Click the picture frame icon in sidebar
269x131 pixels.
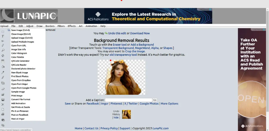pos(3,83)
